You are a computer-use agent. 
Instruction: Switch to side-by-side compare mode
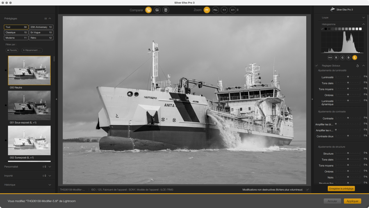pos(166,10)
